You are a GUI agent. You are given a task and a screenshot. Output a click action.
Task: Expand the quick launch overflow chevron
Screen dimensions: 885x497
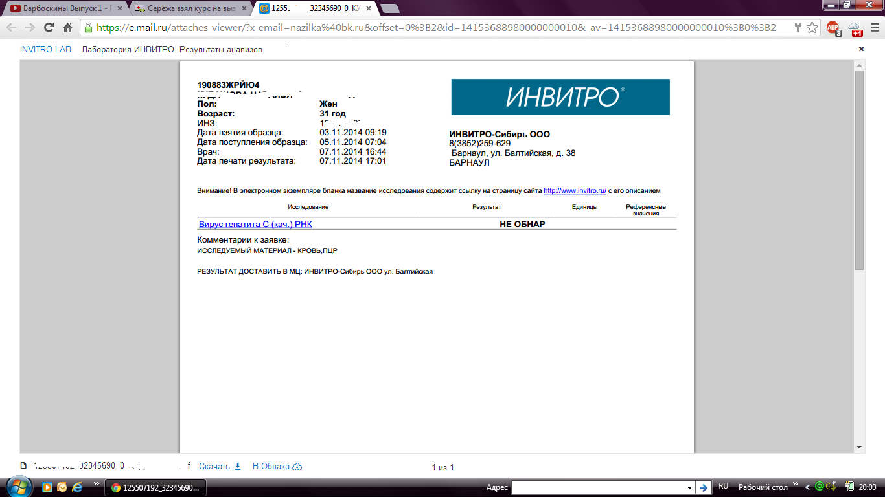[97, 483]
